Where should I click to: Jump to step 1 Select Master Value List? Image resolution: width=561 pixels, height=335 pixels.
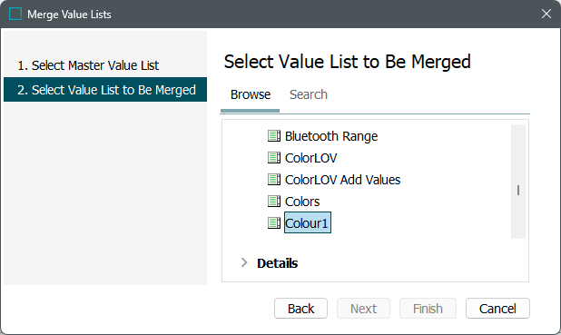pyautogui.click(x=88, y=65)
